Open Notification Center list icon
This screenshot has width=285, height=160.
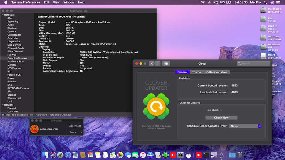click(x=278, y=2)
